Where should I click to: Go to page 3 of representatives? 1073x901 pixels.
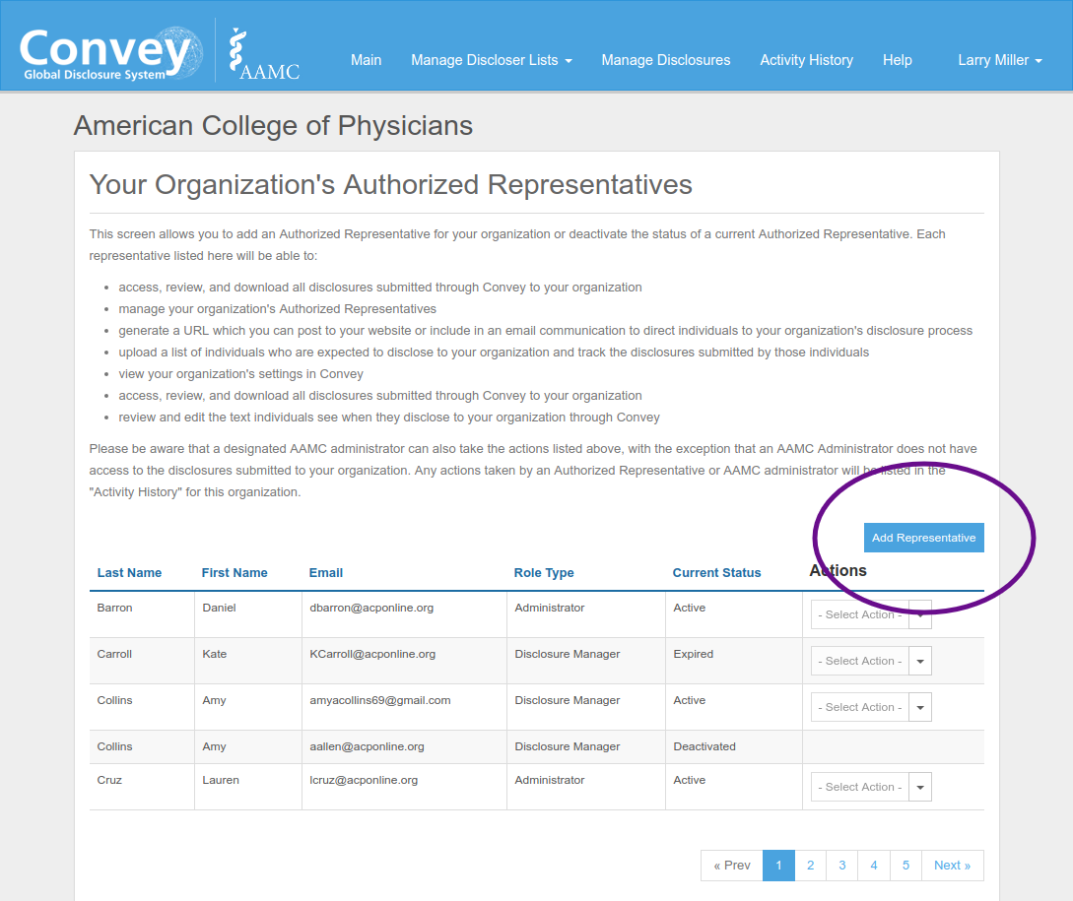point(842,866)
